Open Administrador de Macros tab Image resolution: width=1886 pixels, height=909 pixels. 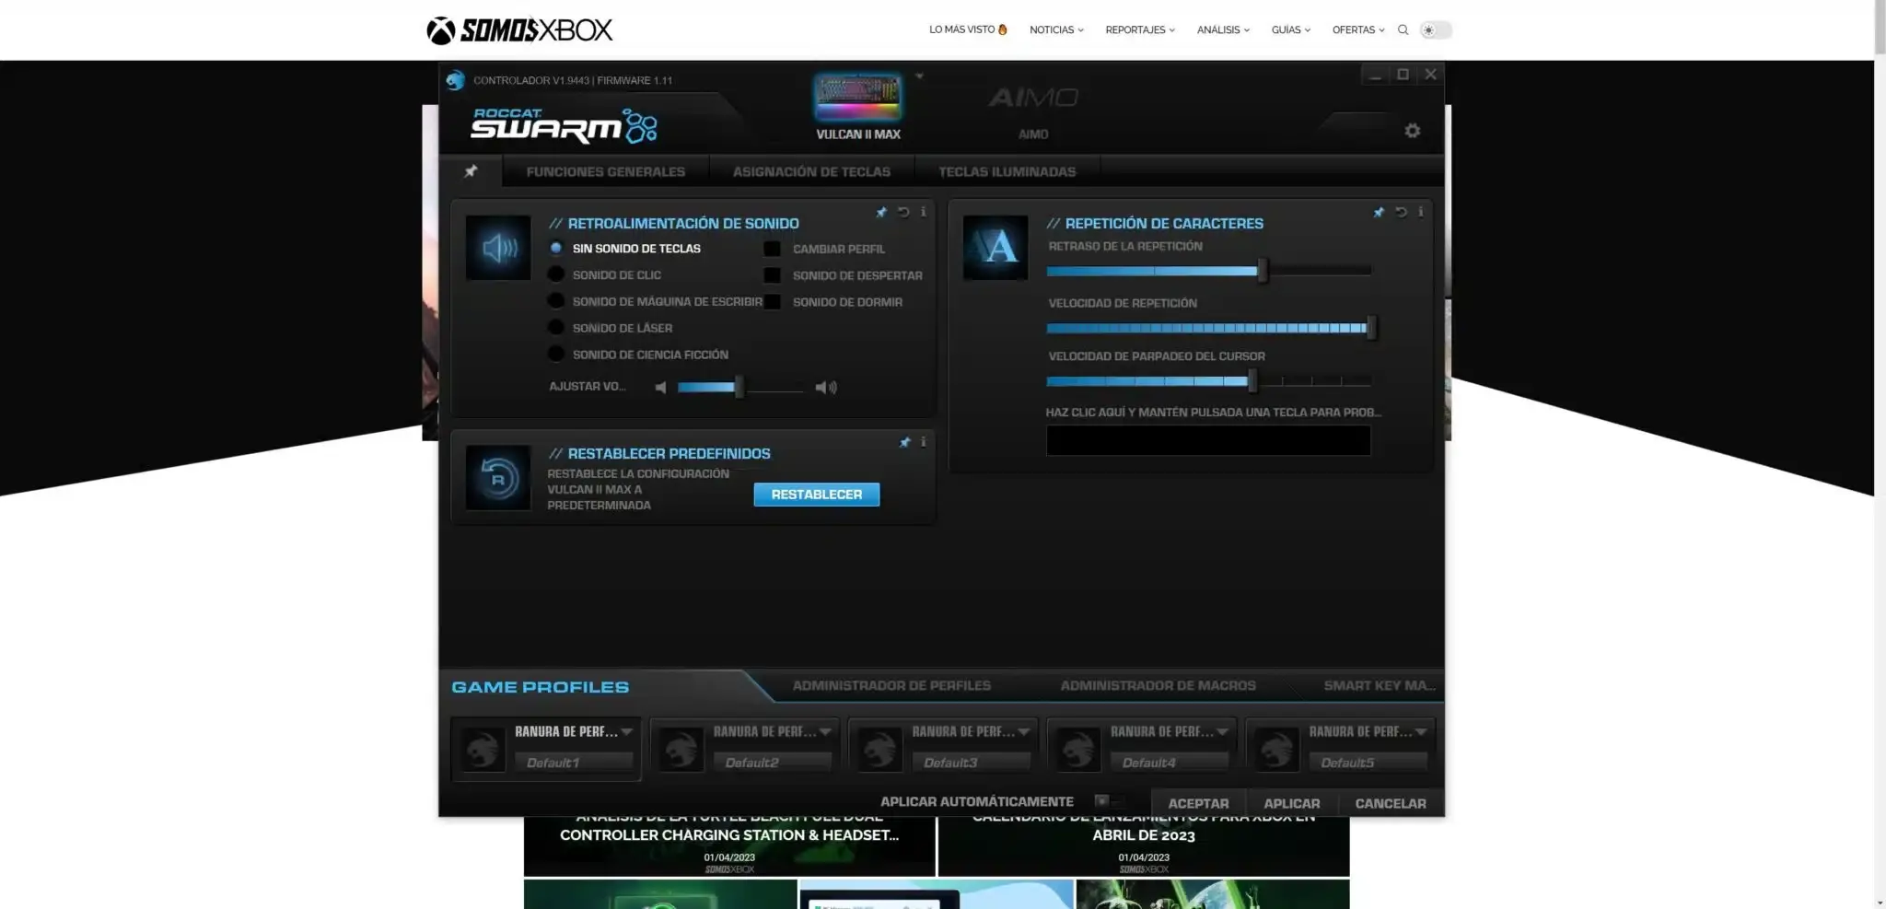(x=1158, y=685)
